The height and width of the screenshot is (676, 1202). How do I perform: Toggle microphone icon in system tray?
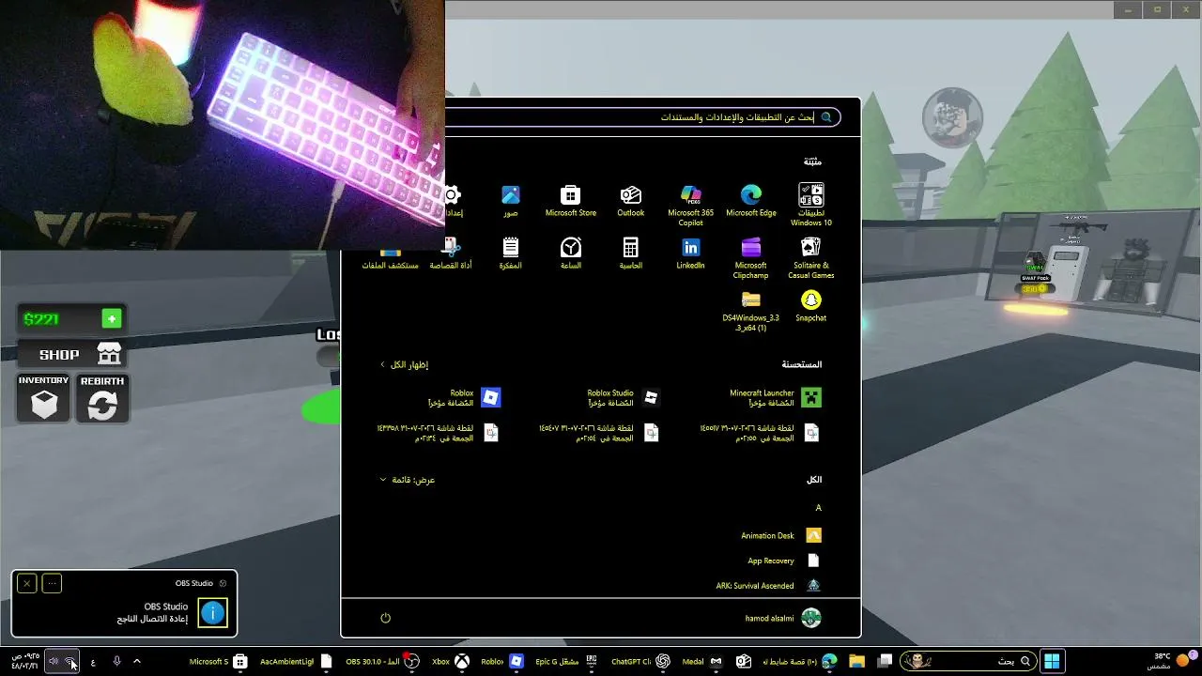pos(116,661)
